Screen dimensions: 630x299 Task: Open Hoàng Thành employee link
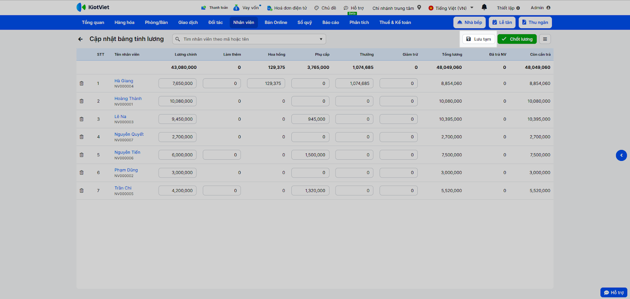click(128, 99)
